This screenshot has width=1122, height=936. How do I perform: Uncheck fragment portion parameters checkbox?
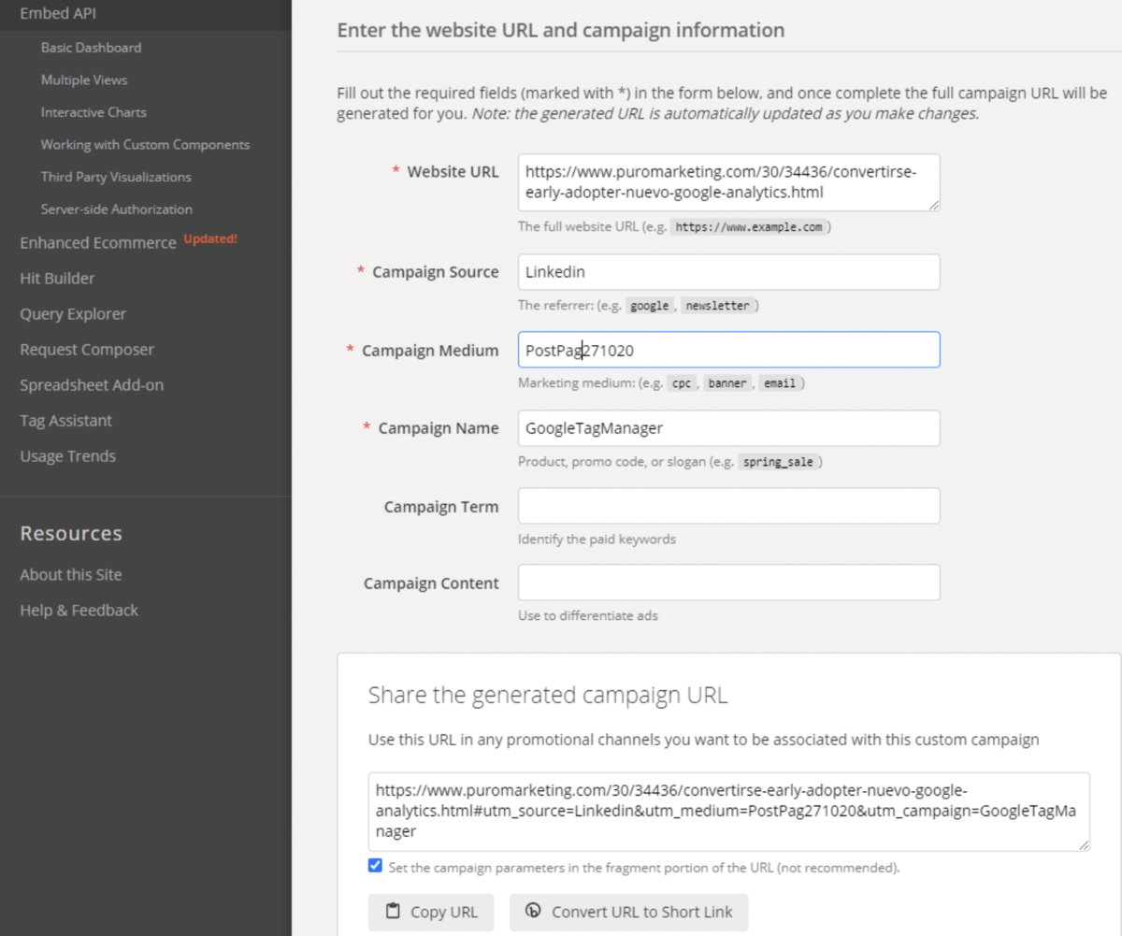tap(375, 866)
